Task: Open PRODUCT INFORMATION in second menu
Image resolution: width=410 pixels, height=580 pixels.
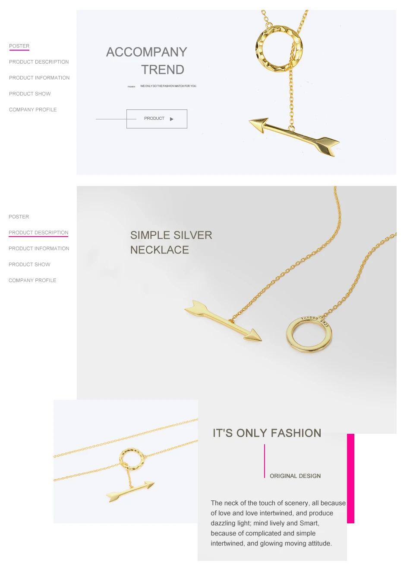Action: point(39,249)
